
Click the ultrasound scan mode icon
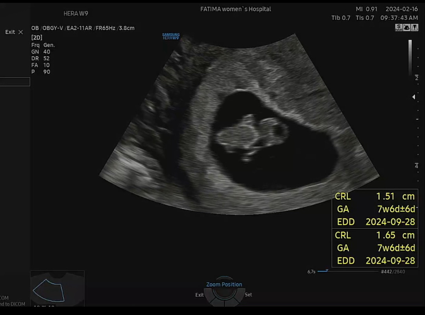point(407,28)
